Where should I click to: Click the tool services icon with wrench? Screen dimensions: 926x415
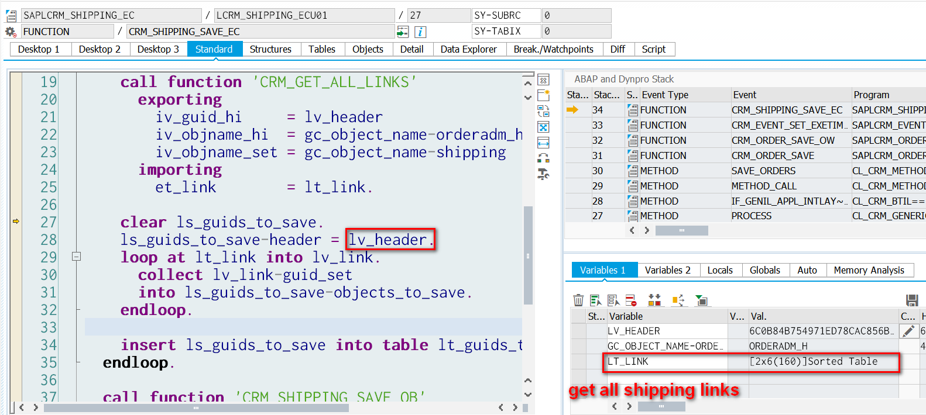point(543,174)
